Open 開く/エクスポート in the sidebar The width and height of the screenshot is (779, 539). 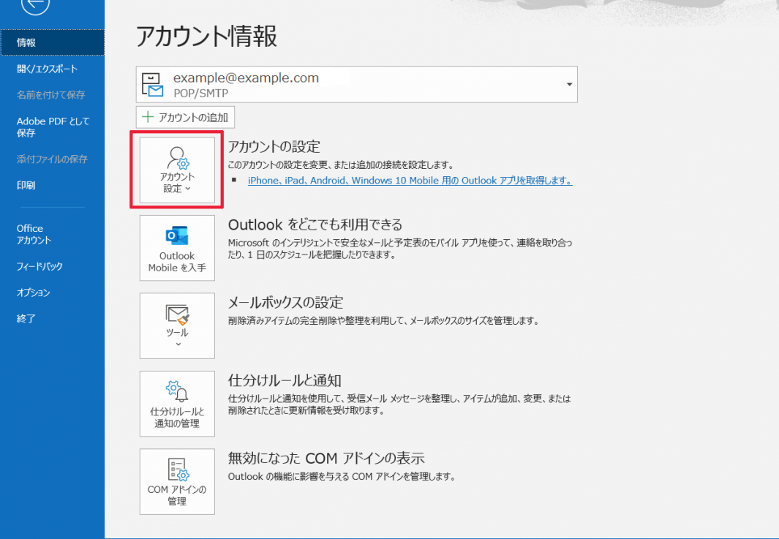click(x=47, y=69)
